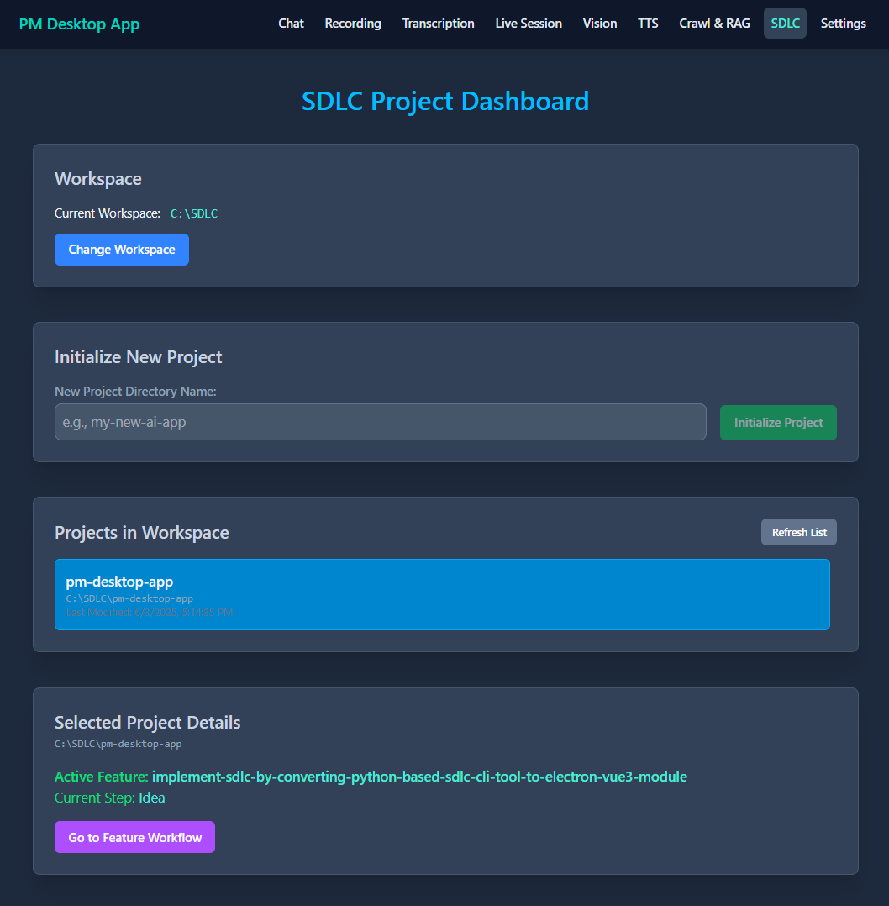This screenshot has height=906, width=889.
Task: Click the new project directory name field
Action: coord(381,422)
